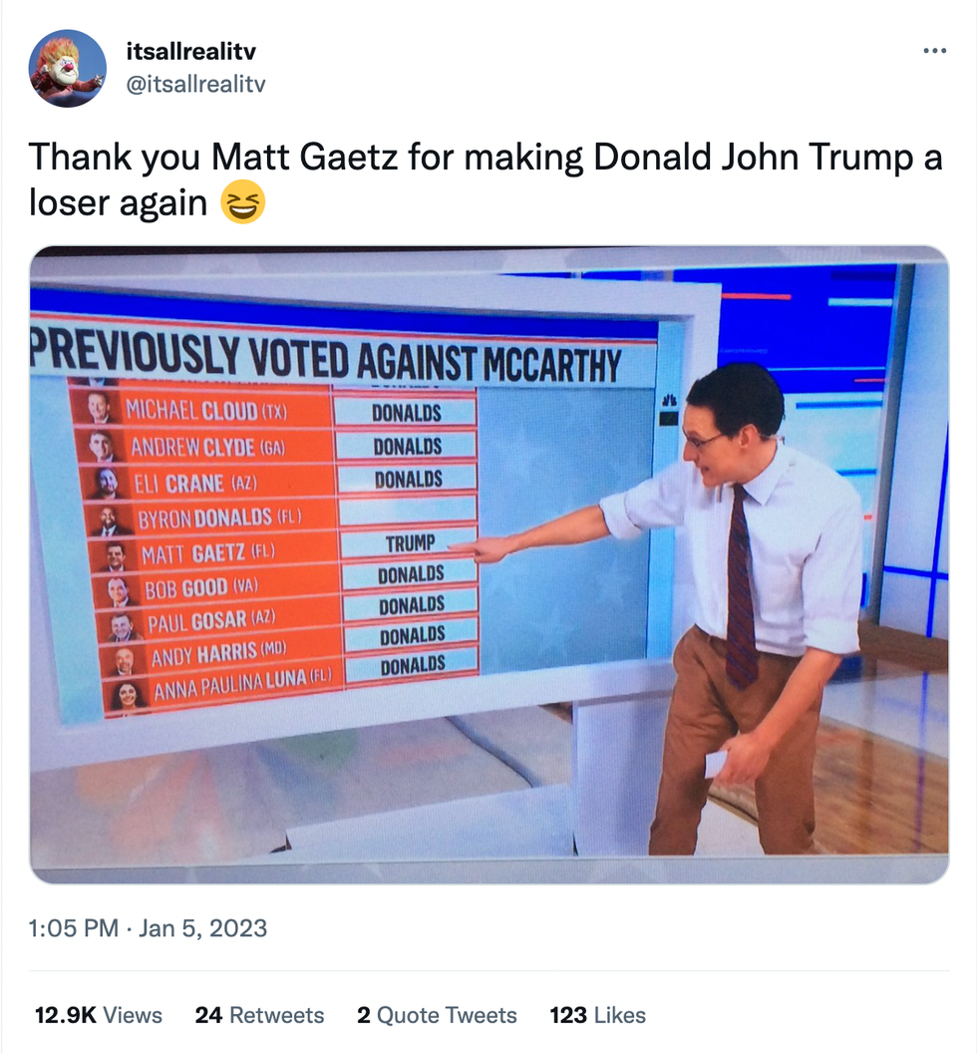Click Byron Donalds' headshot
The height and width of the screenshot is (1054, 977).
109,519
